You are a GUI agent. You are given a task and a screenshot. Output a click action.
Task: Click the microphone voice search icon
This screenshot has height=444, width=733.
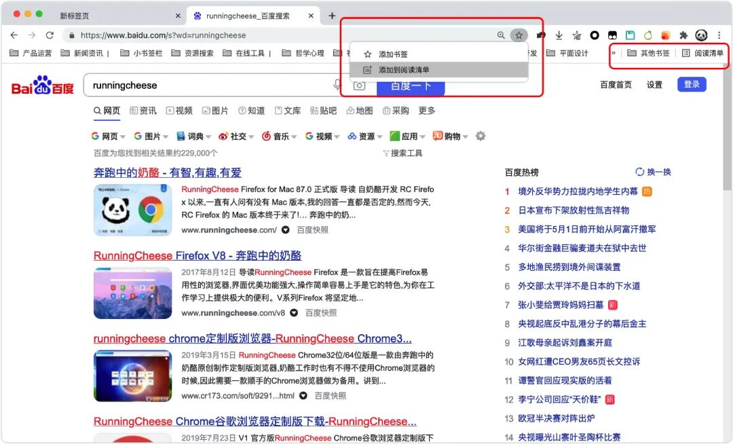pyautogui.click(x=337, y=85)
